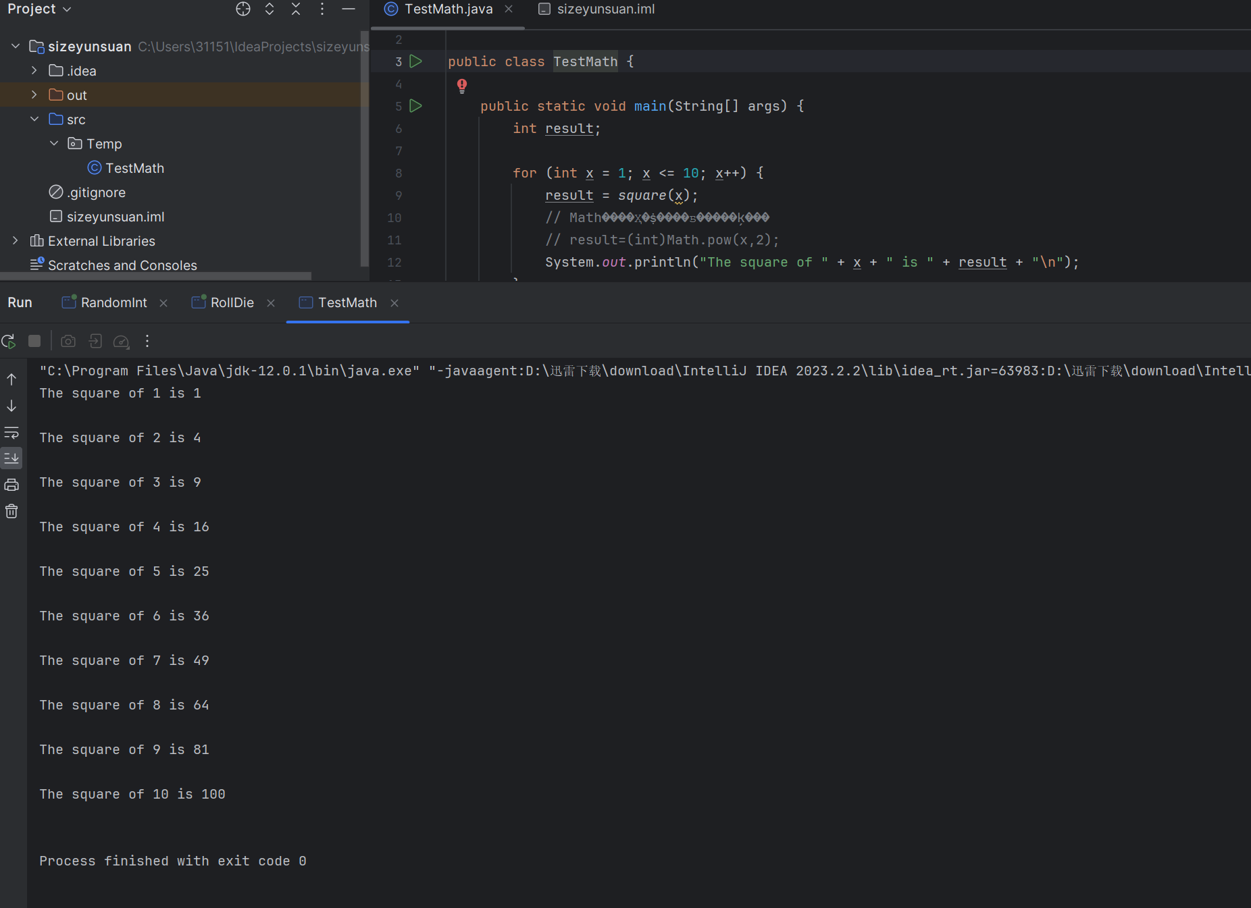Close the RandomInt run tab
The image size is (1251, 908).
pos(163,303)
